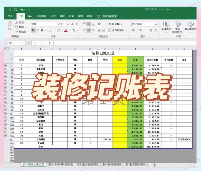Switch to the Insert (插入) ribbon tab
The image size is (201, 171).
point(30,16)
